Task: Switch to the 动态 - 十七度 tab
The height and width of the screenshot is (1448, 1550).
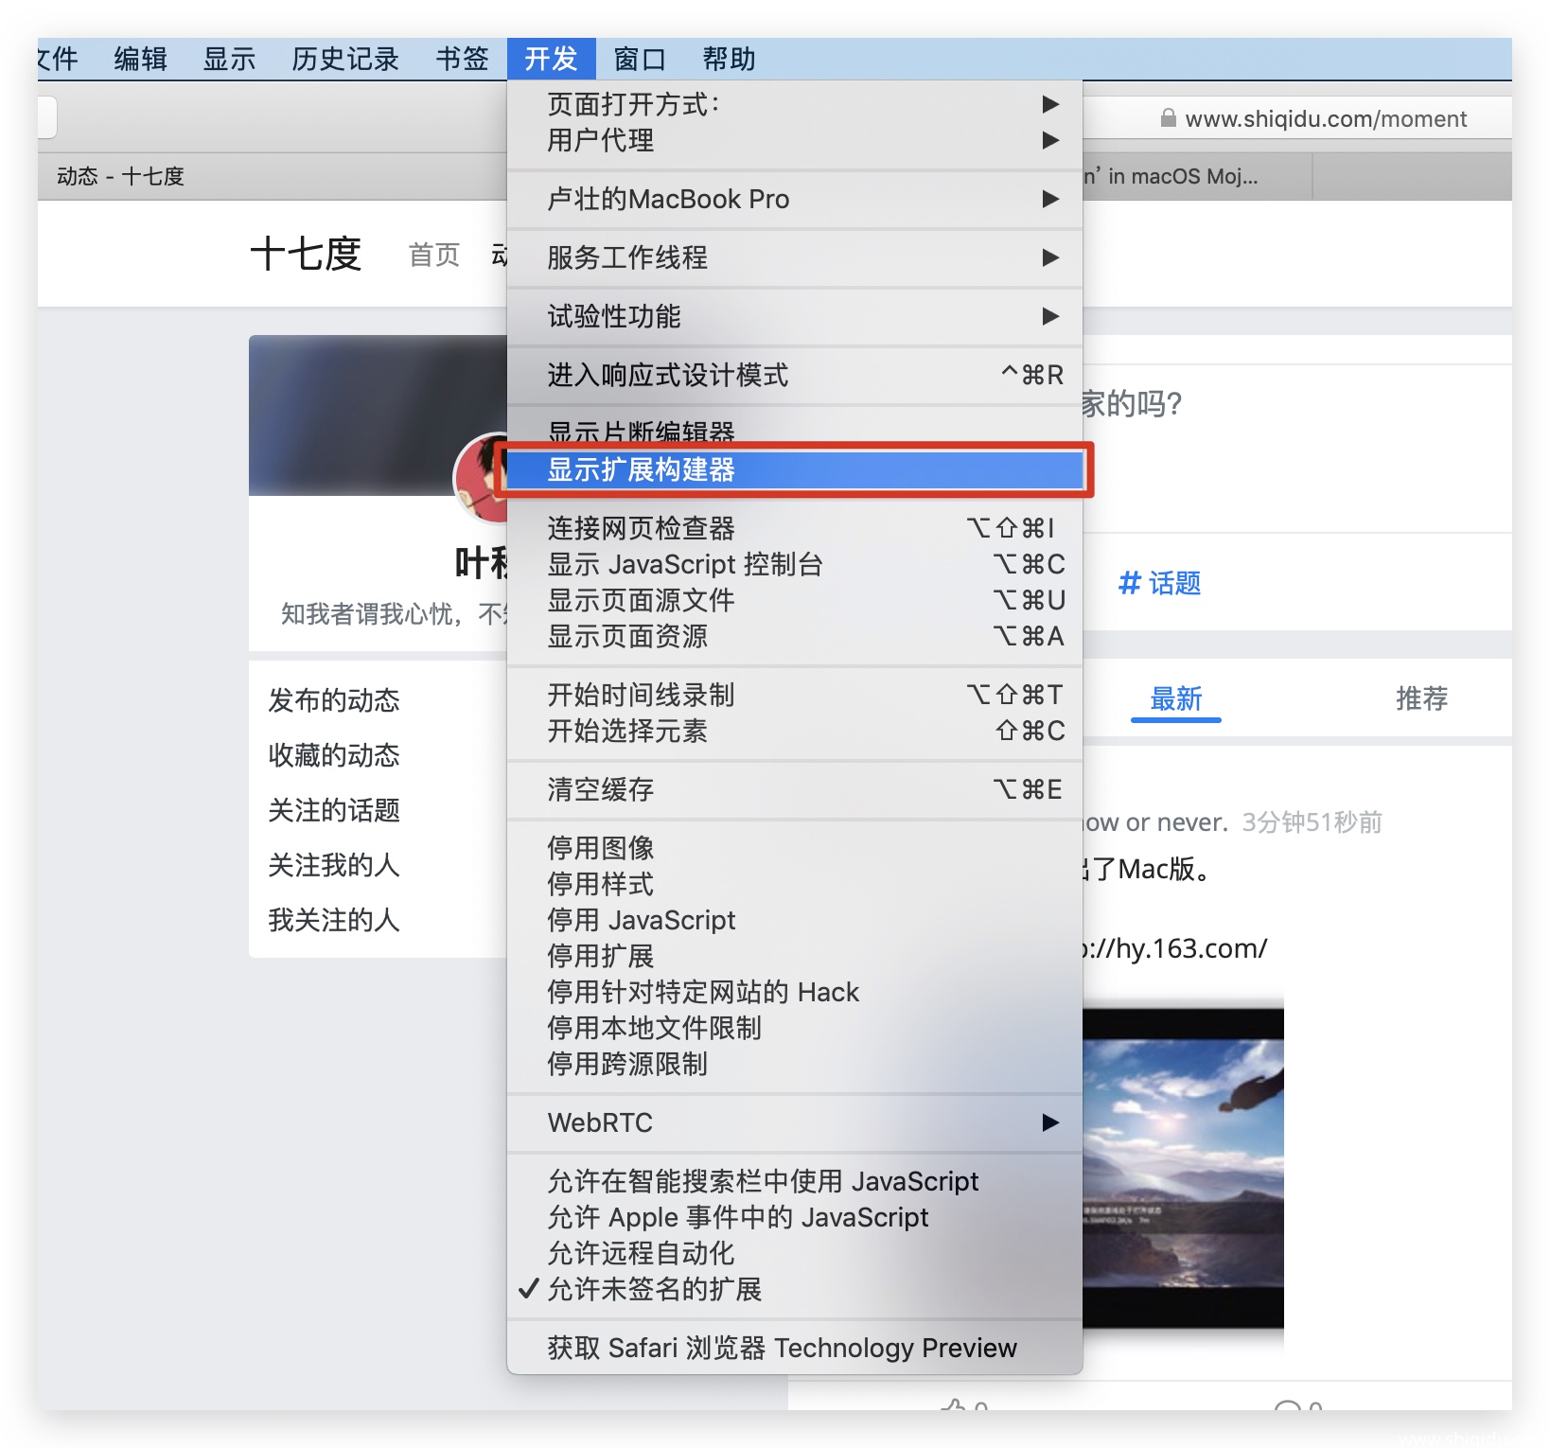Action: pos(273,176)
